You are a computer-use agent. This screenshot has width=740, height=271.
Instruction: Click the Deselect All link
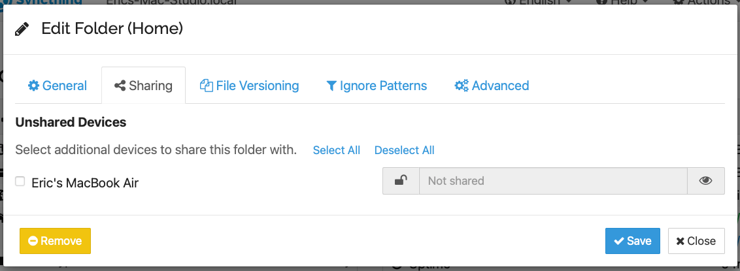tap(405, 150)
